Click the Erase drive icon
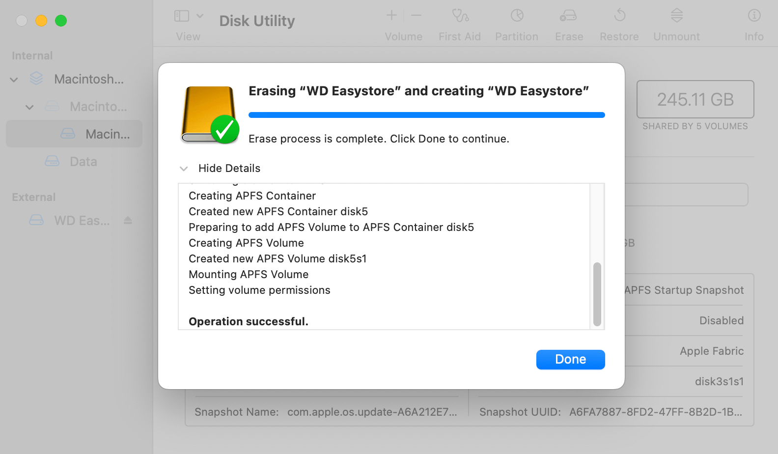This screenshot has width=778, height=454. (569, 16)
